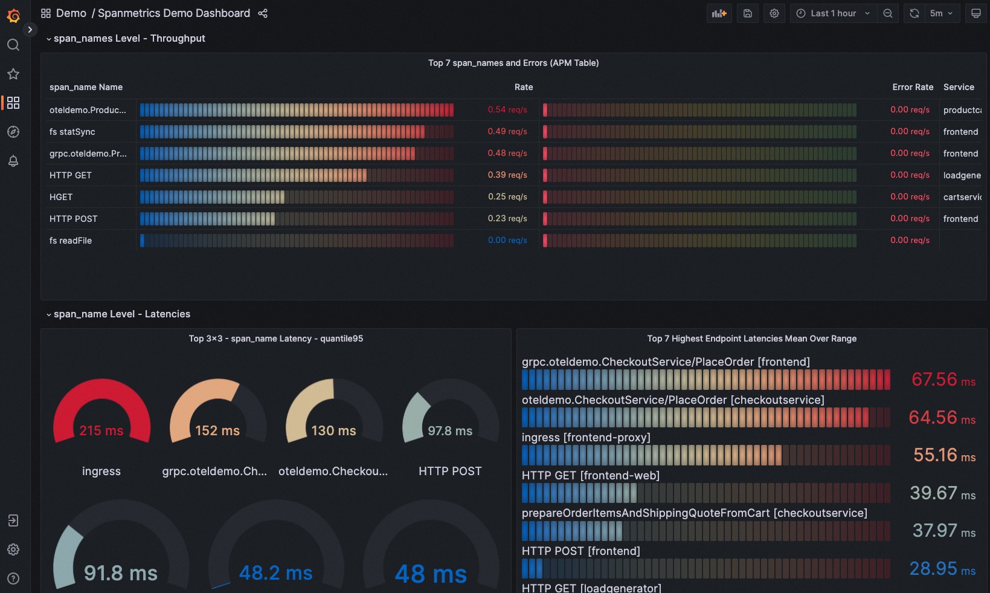Click the 91.8 ms gauge
Viewport: 990px width, 593px height.
coord(121,546)
